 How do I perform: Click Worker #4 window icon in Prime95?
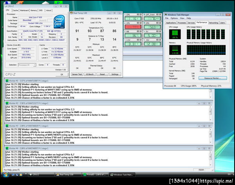[7, 149]
